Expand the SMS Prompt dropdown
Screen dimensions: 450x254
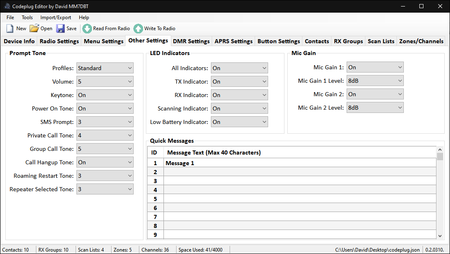click(x=105, y=121)
